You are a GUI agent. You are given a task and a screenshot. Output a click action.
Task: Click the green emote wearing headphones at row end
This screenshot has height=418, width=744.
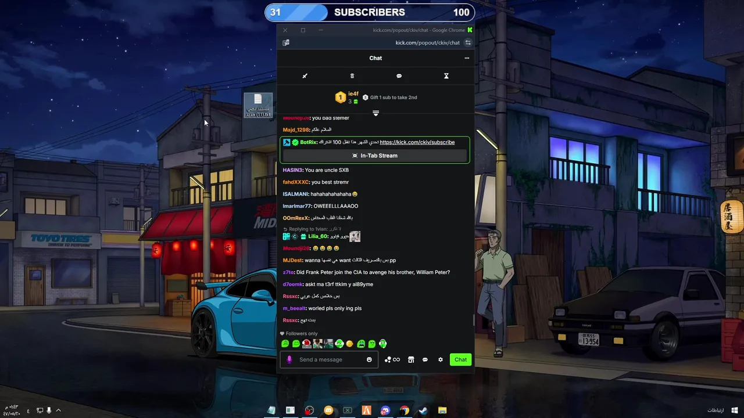pyautogui.click(x=382, y=344)
